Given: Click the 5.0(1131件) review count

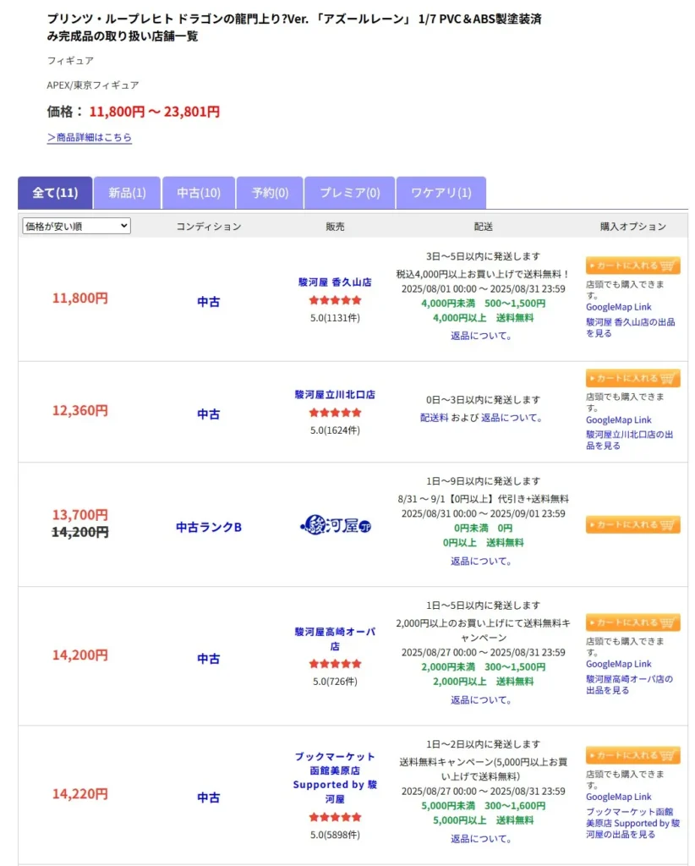Looking at the screenshot, I should coord(335,318).
